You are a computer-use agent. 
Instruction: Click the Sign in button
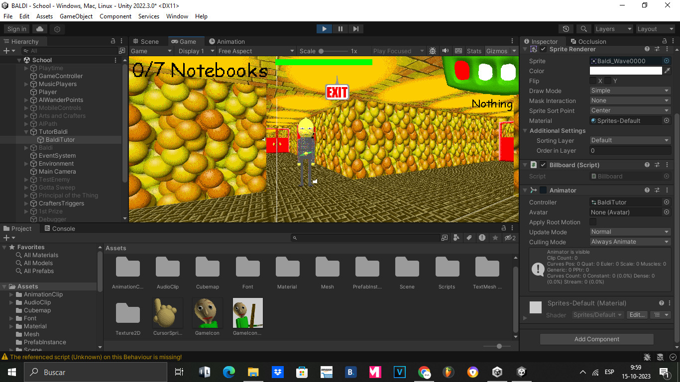(x=16, y=29)
